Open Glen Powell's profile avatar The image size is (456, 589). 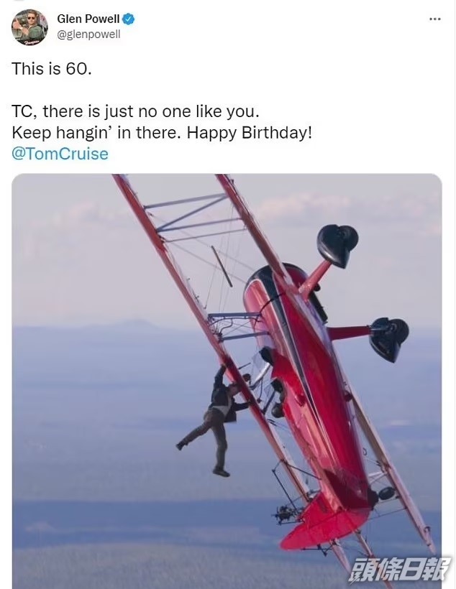click(x=29, y=27)
